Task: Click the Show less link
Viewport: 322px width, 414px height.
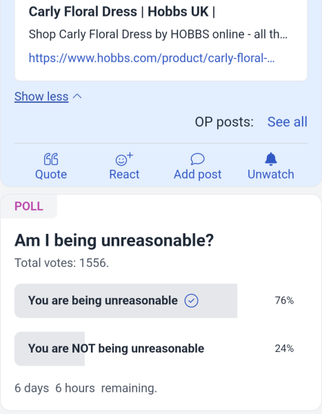Action: (41, 97)
